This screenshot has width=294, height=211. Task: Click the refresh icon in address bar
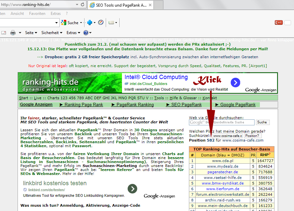[82, 5]
